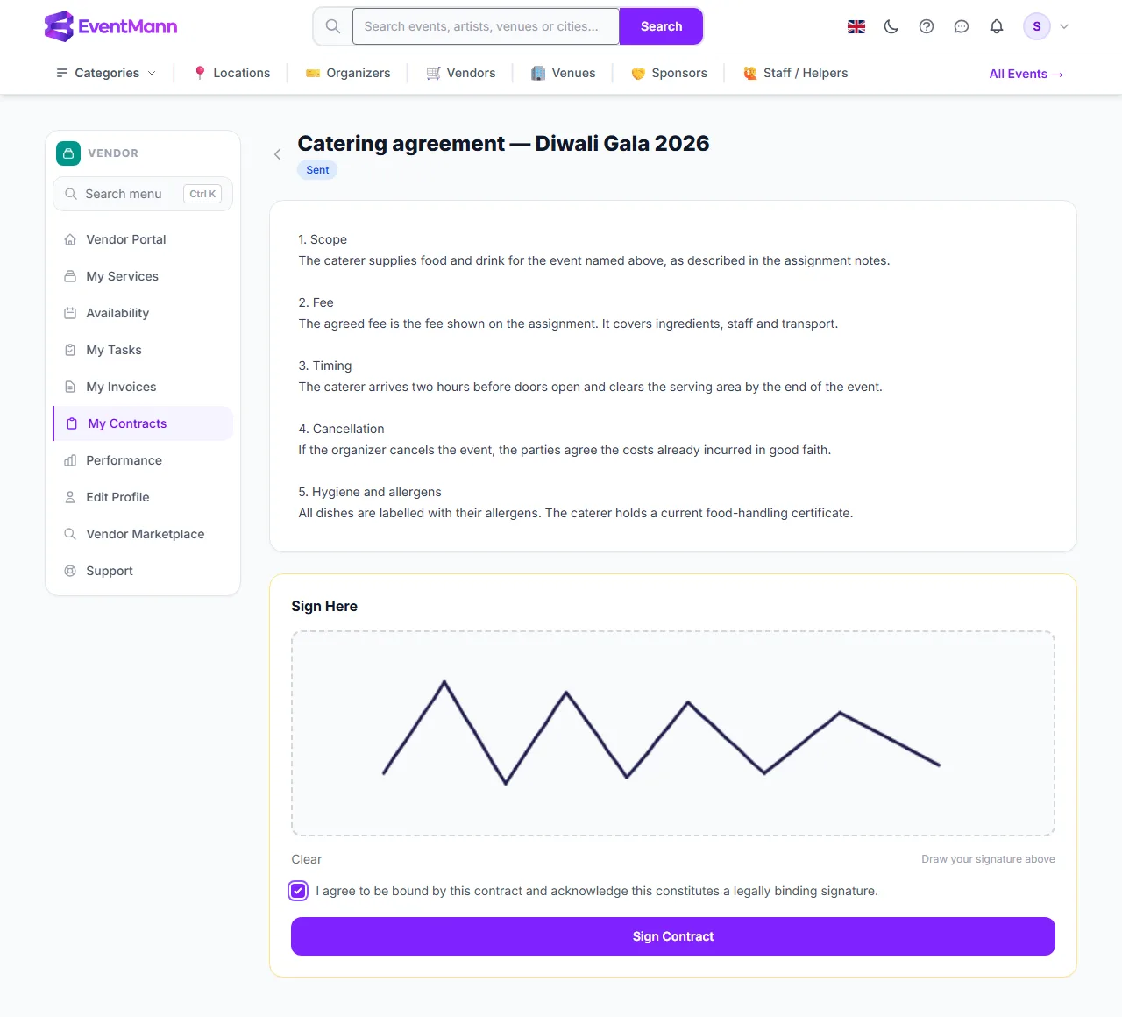
Task: Open the chat messages icon
Action: 962,26
